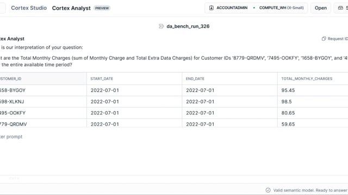348x195 pixels.
Task: Click the green warehouse status dot
Action: click(x=254, y=8)
